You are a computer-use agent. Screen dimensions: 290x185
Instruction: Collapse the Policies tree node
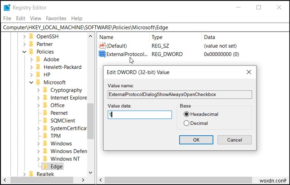click(x=24, y=52)
